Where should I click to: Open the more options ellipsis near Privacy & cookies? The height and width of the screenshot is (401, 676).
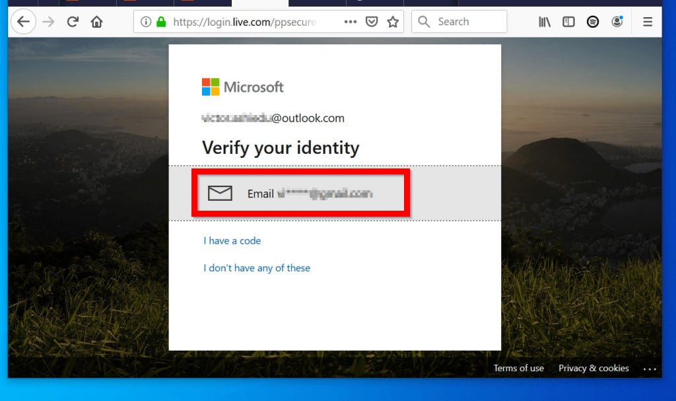click(x=650, y=369)
